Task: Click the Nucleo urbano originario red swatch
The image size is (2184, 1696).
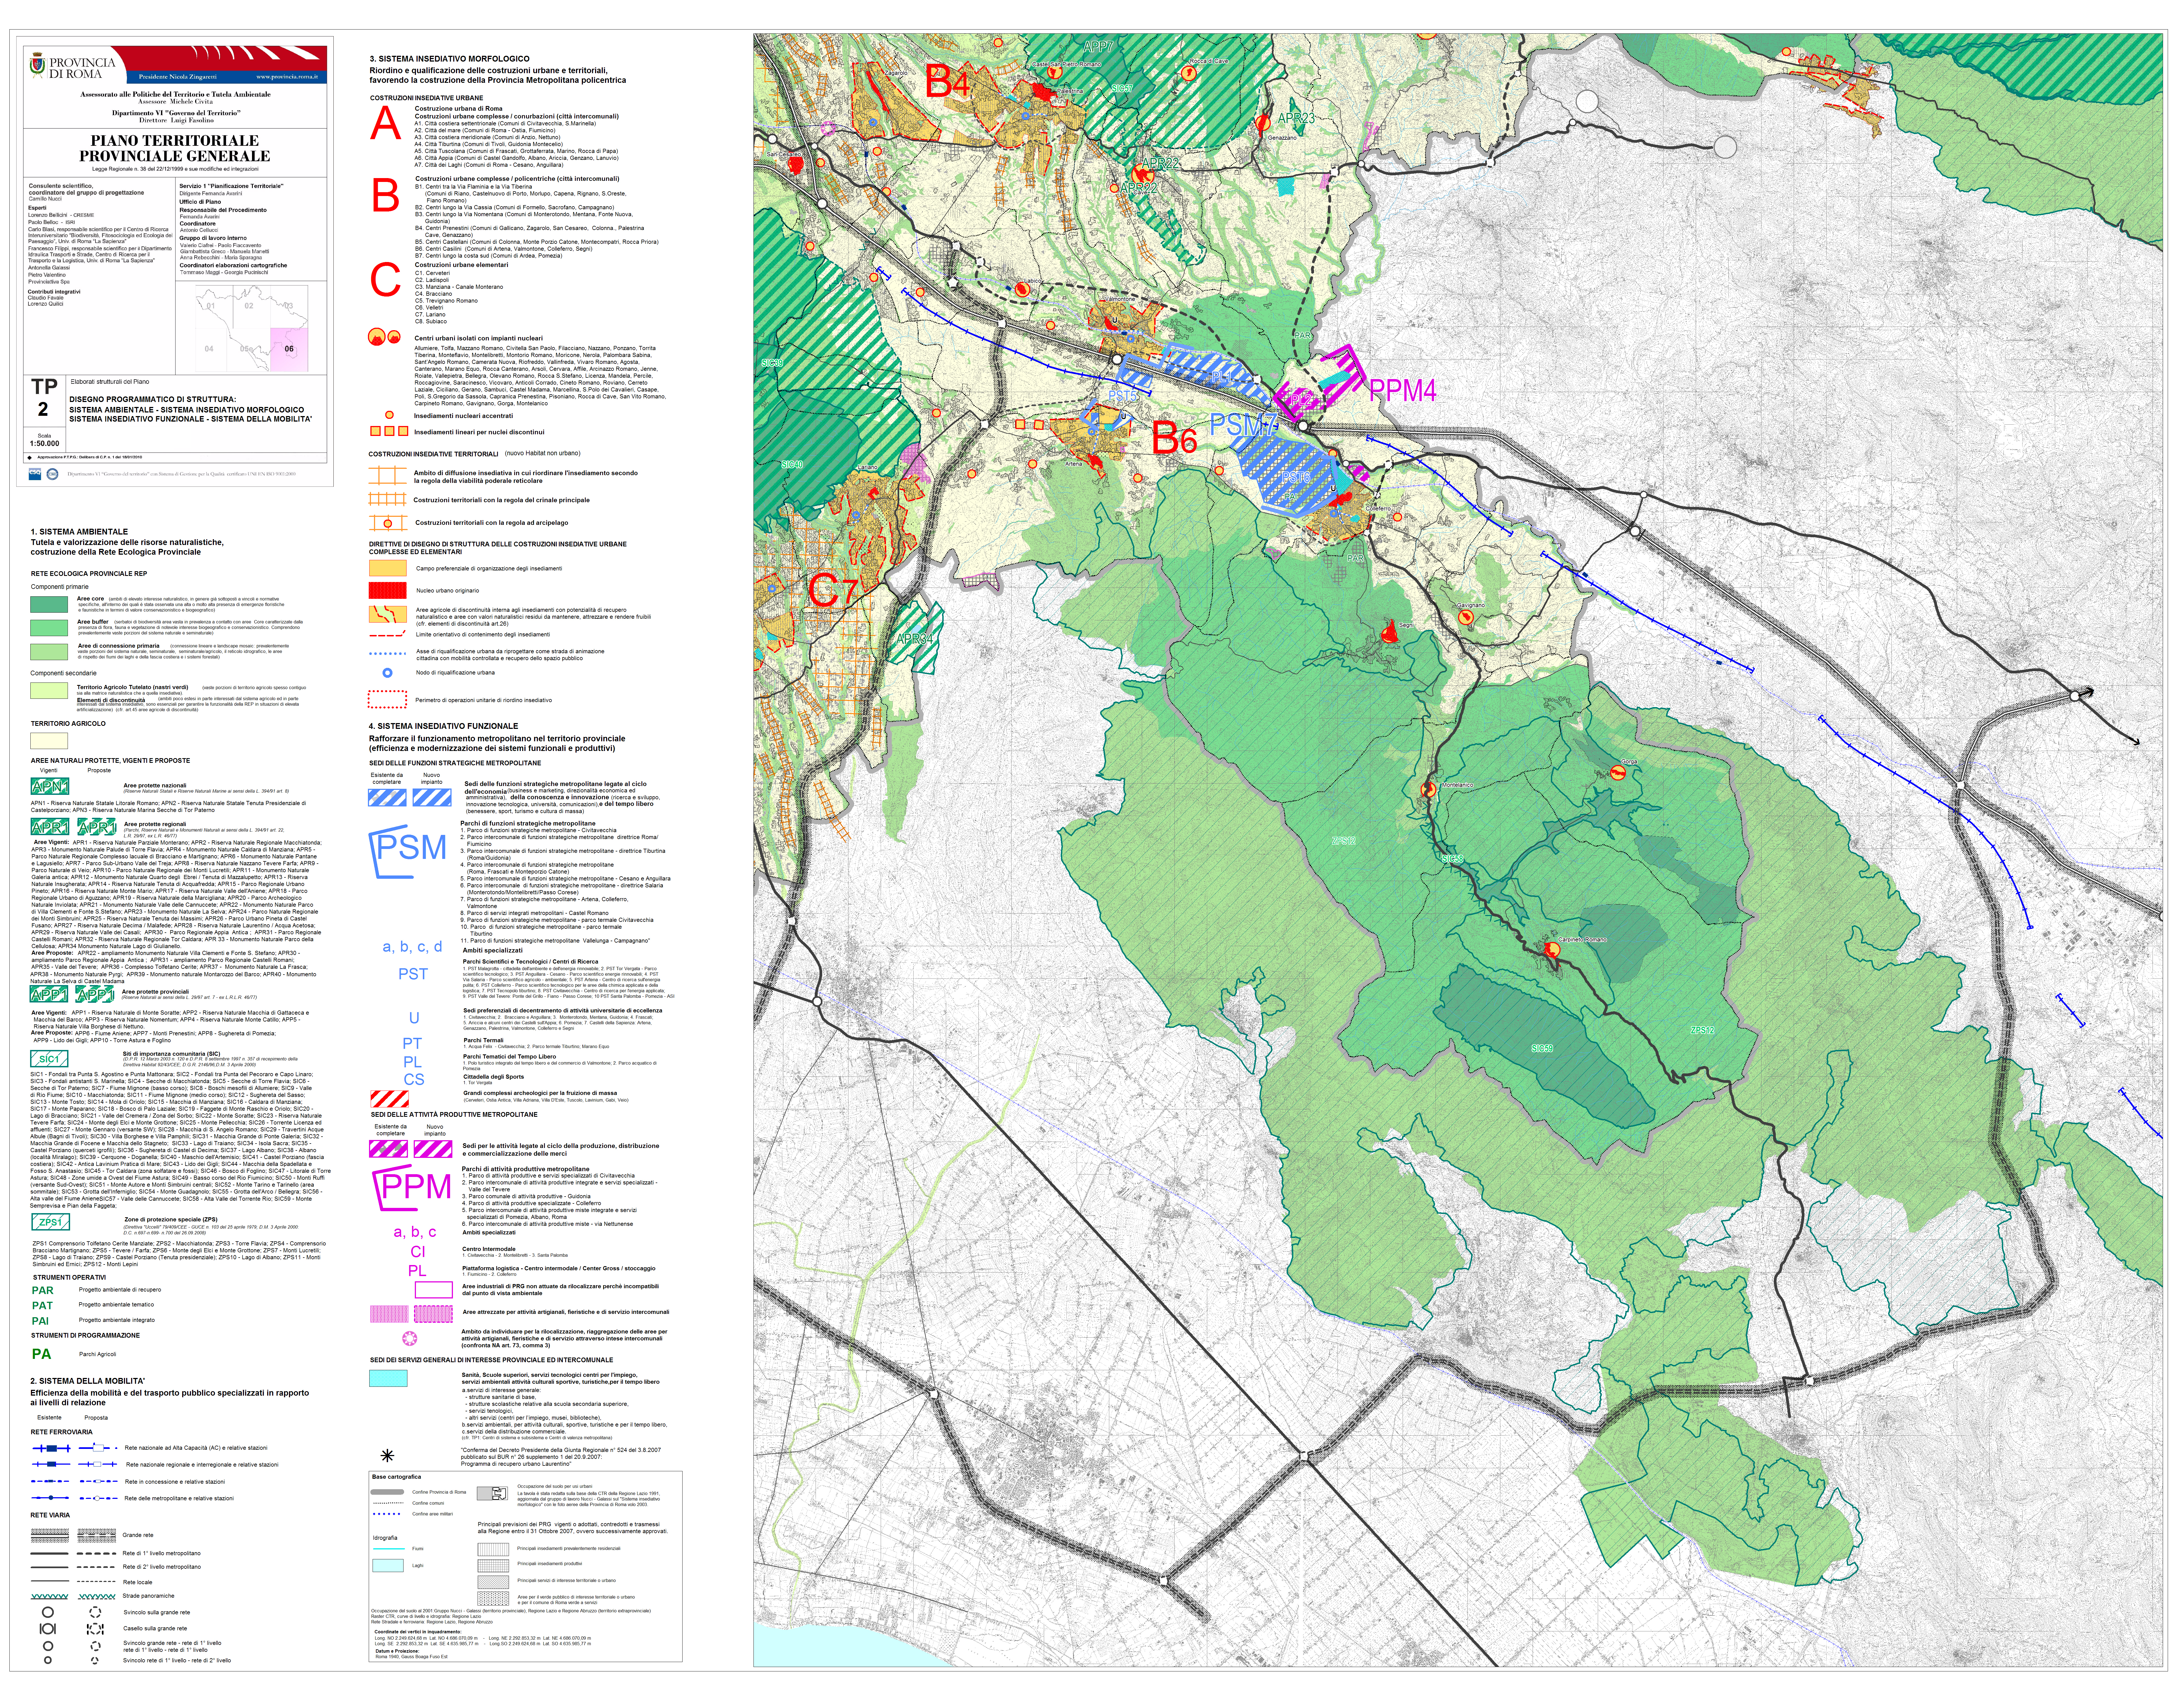Action: [x=388, y=590]
